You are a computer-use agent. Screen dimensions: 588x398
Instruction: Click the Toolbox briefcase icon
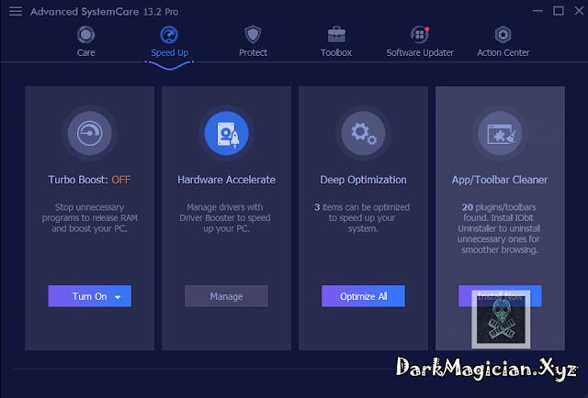(336, 35)
